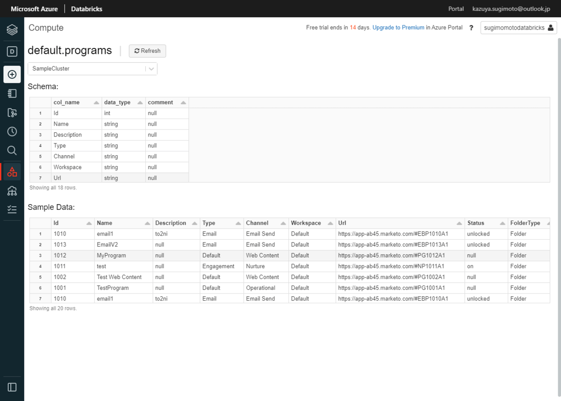
Task: Sort Schema table by col_name
Action: pyautogui.click(x=76, y=102)
